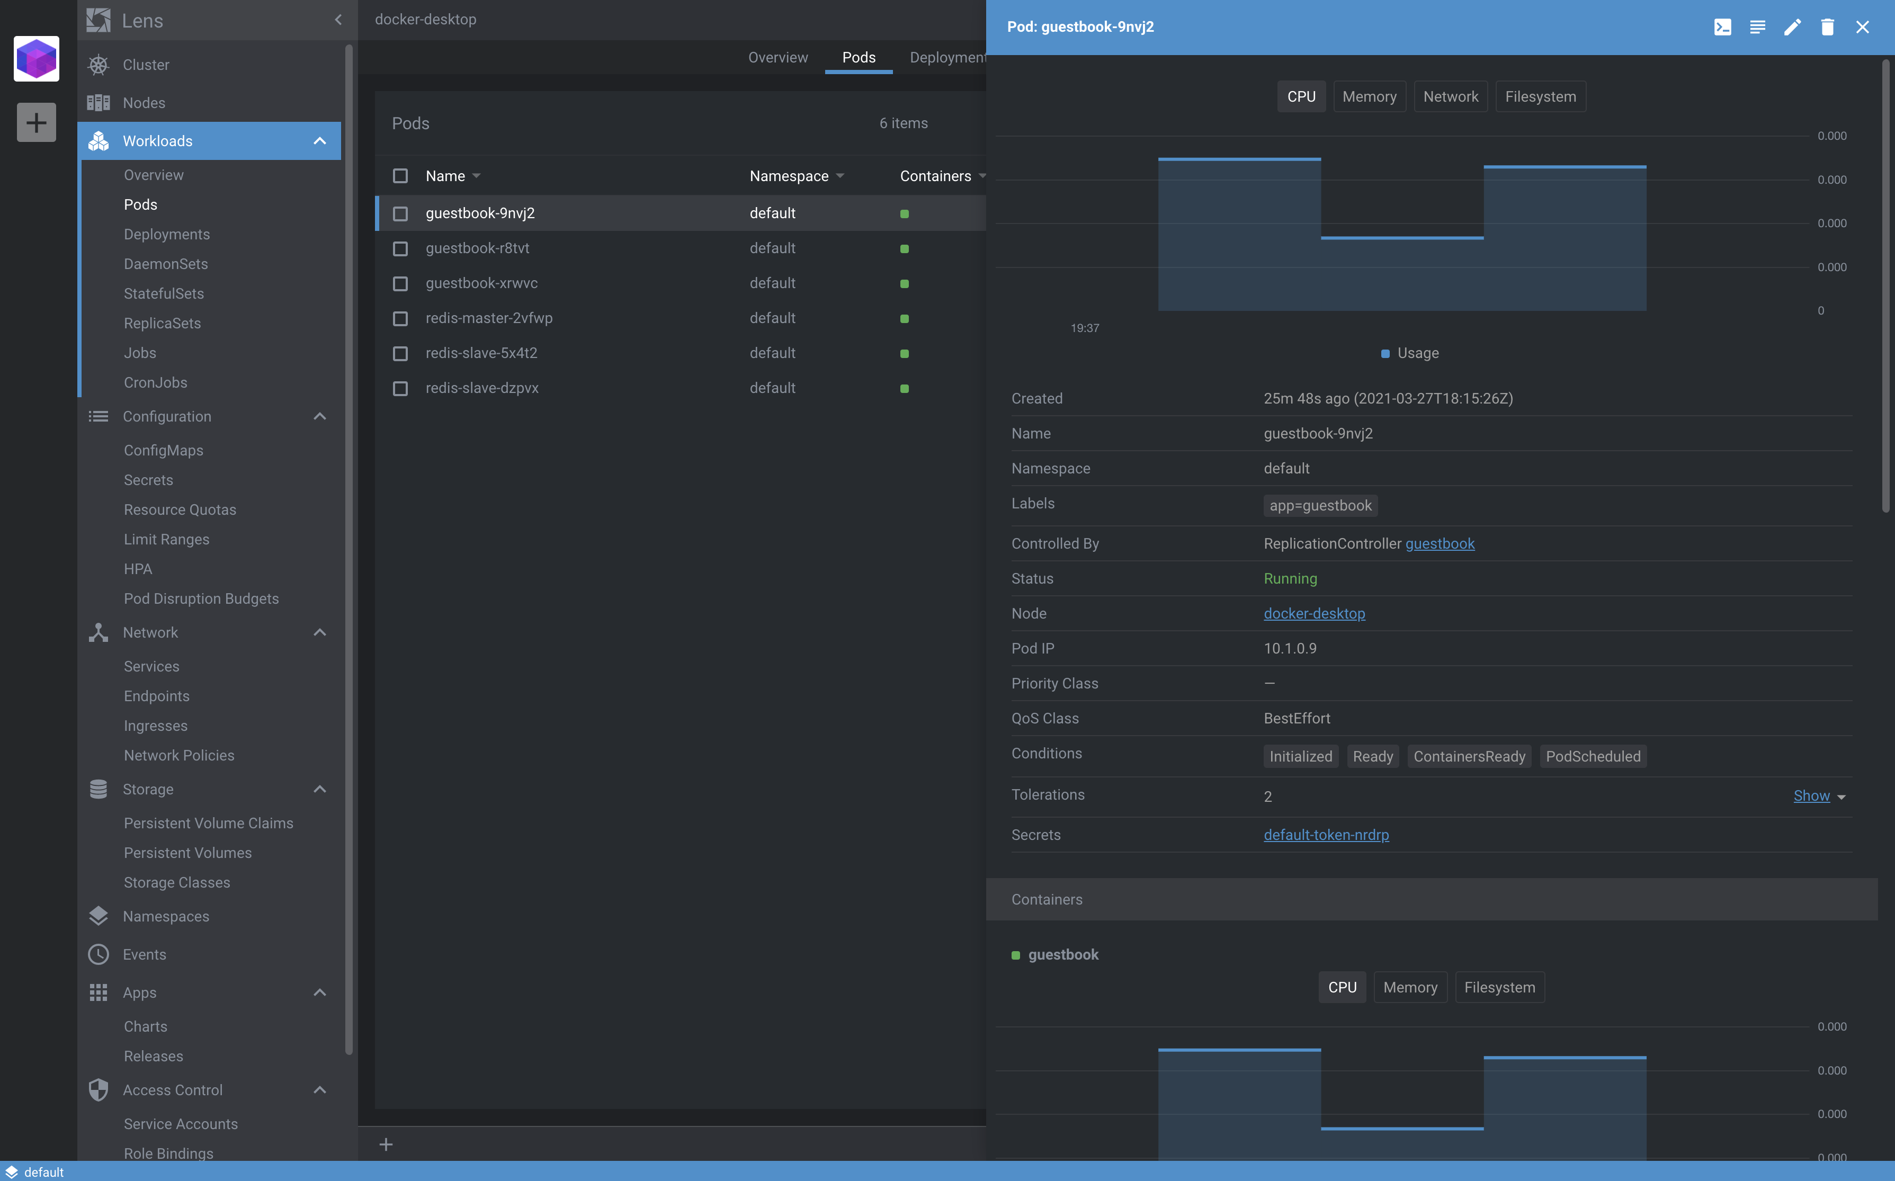Open docker-desktop node link
This screenshot has width=1895, height=1181.
(1315, 614)
